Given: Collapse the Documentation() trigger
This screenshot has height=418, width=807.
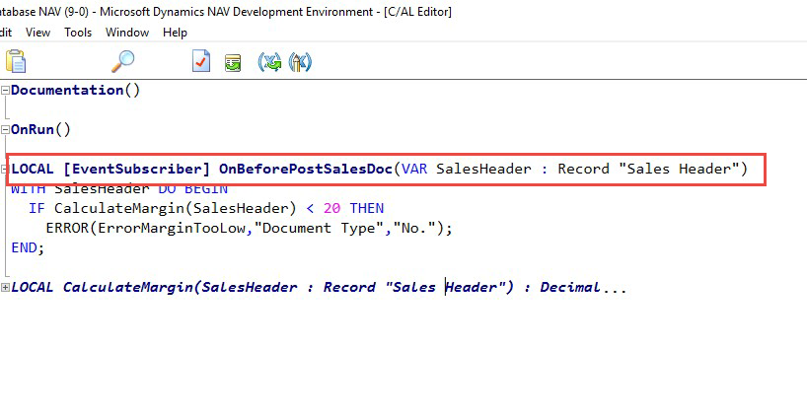Looking at the screenshot, I should (x=5, y=91).
